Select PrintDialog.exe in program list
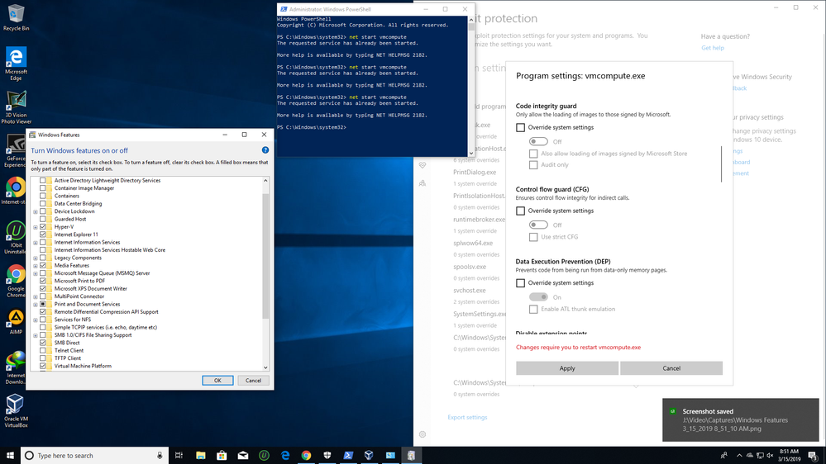 click(x=475, y=172)
